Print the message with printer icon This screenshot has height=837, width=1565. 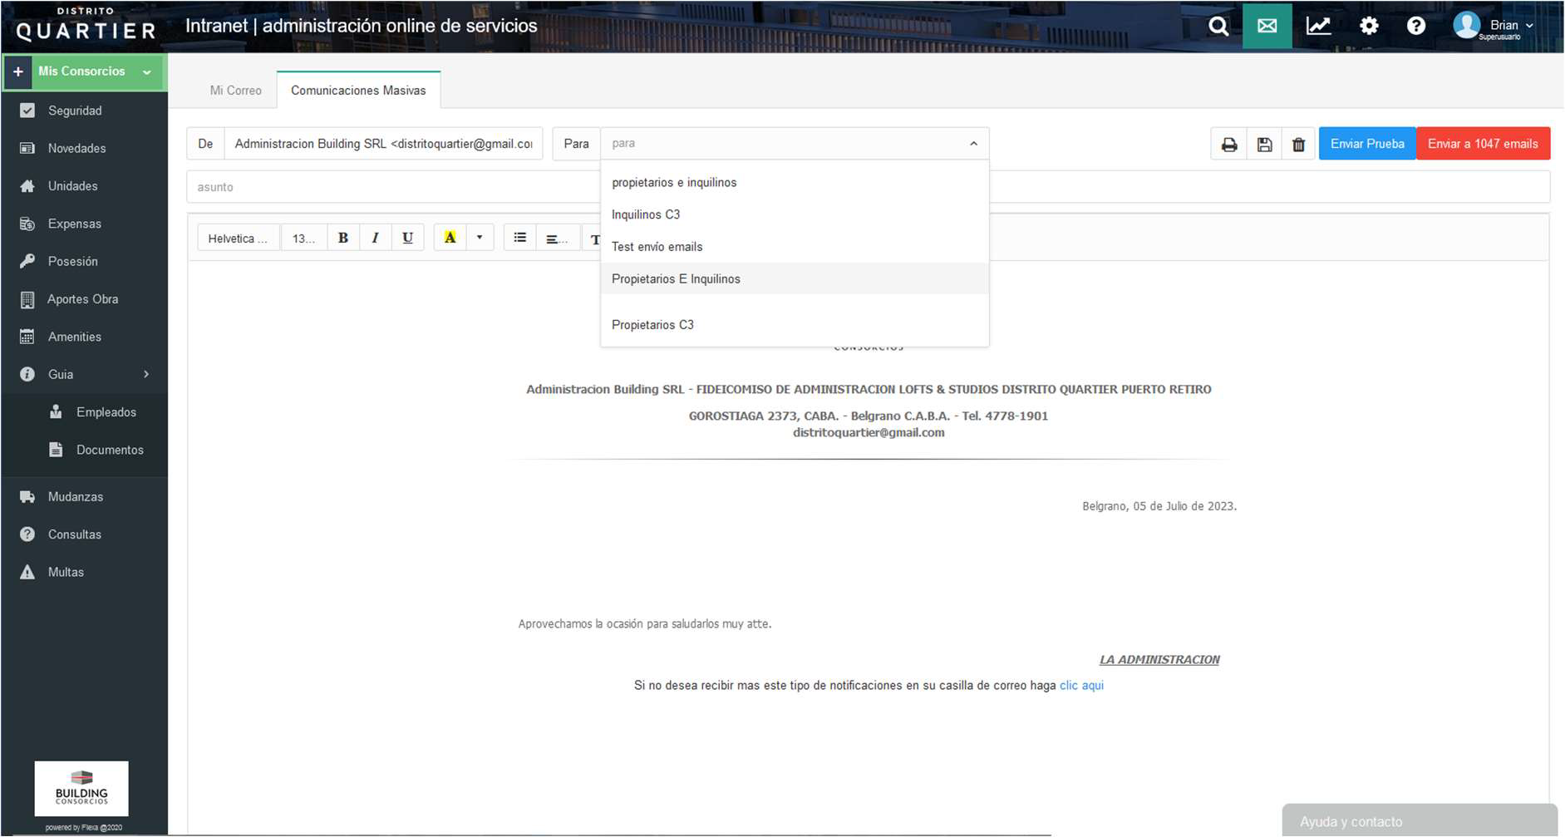point(1229,145)
